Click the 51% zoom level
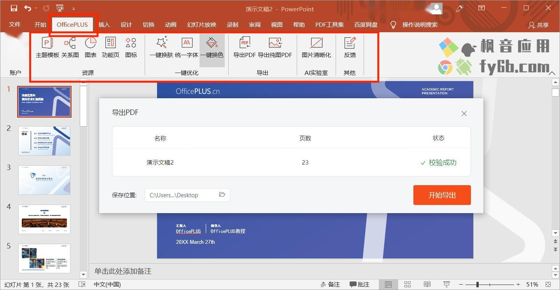 point(532,285)
